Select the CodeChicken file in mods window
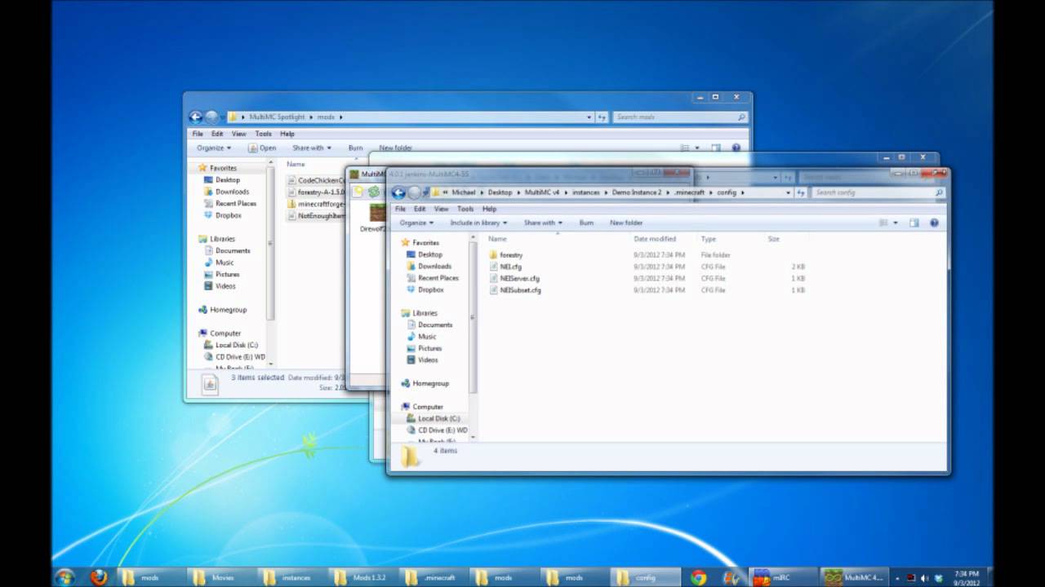This screenshot has height=587, width=1045. [x=316, y=180]
